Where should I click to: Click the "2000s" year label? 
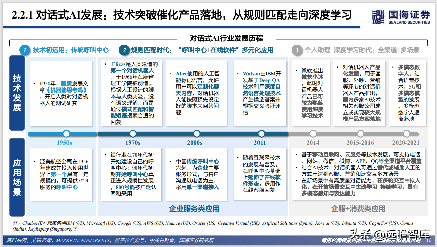pos(195,143)
